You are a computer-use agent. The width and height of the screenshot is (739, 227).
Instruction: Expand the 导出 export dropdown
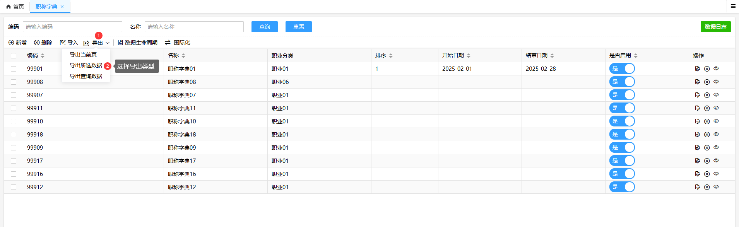point(97,43)
